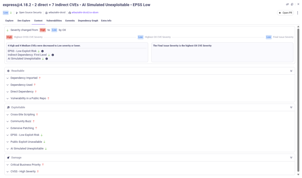Expand the Extensive Patching row
Viewport: 302px width, 178px height.
(7, 128)
